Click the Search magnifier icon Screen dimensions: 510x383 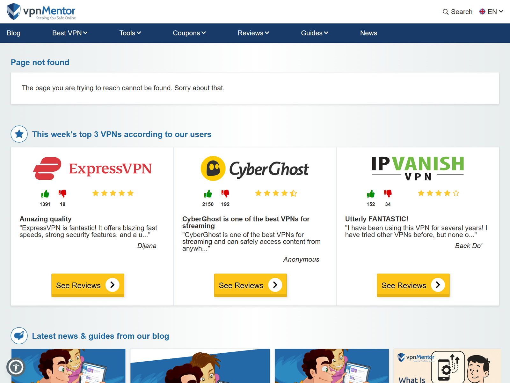click(446, 12)
